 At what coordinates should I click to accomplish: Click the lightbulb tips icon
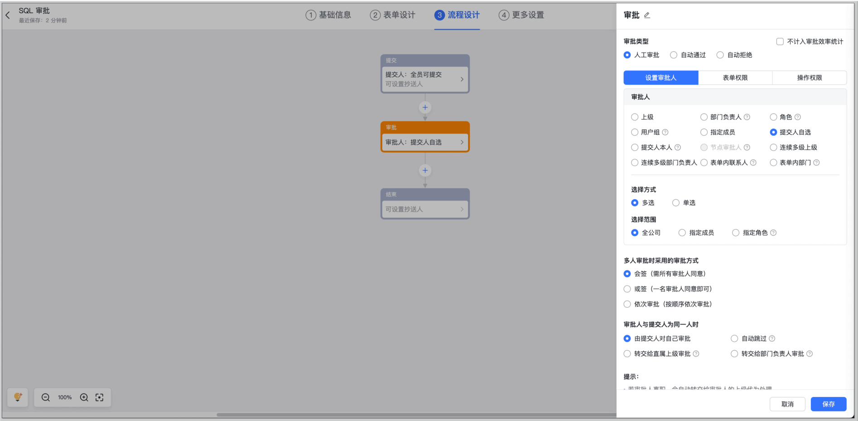(x=18, y=397)
